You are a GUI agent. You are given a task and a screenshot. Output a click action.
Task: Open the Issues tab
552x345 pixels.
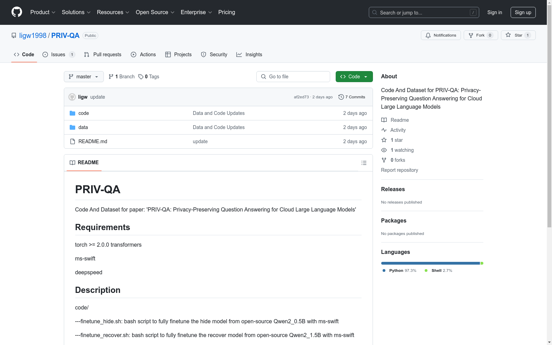pyautogui.click(x=59, y=55)
